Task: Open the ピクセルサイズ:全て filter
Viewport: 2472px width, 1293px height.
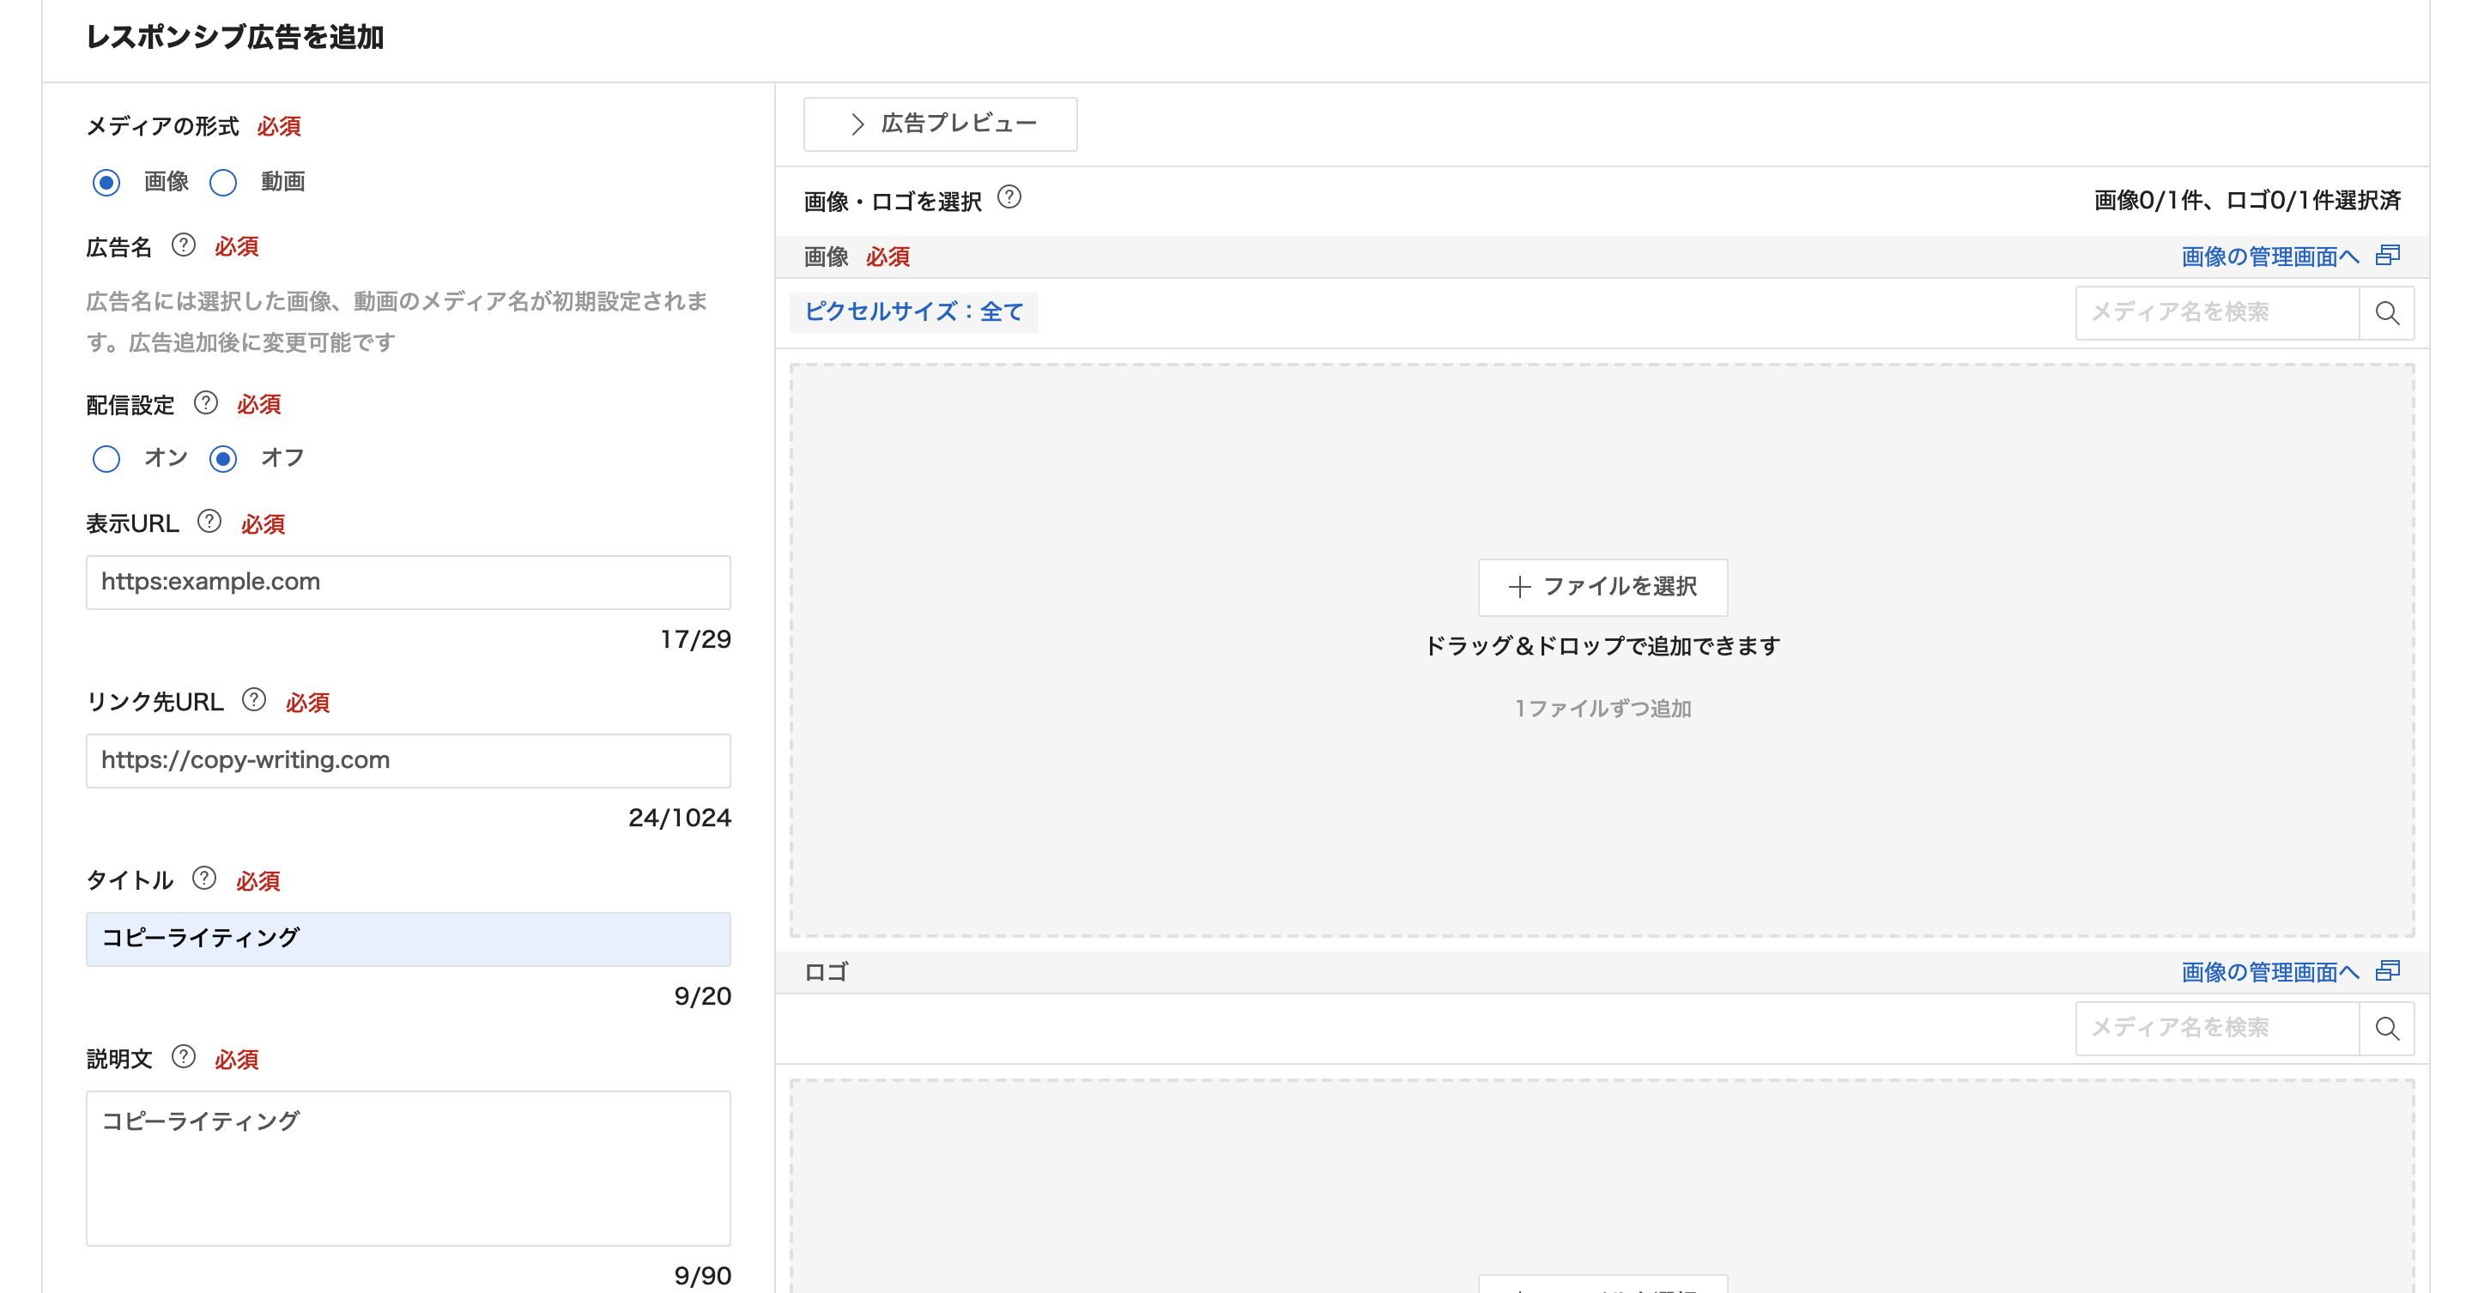Action: pos(912,311)
